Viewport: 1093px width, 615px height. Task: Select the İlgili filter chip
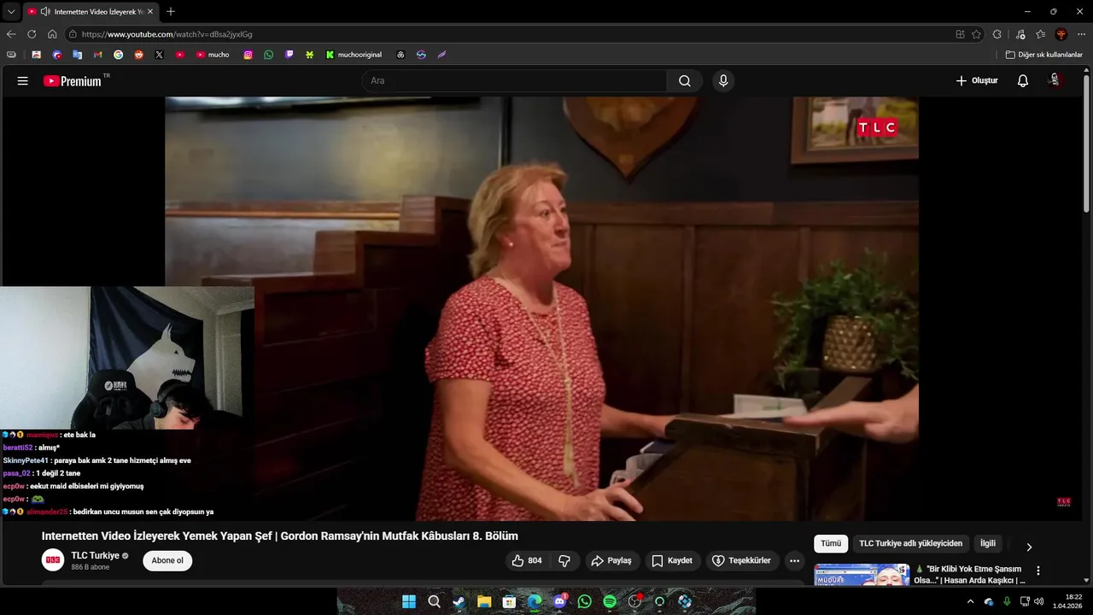pos(988,543)
